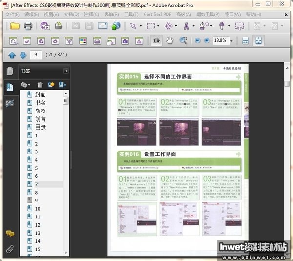293x261 pixels.
Task: Collapse the bookmarks panel header arrow
Action: [66, 71]
